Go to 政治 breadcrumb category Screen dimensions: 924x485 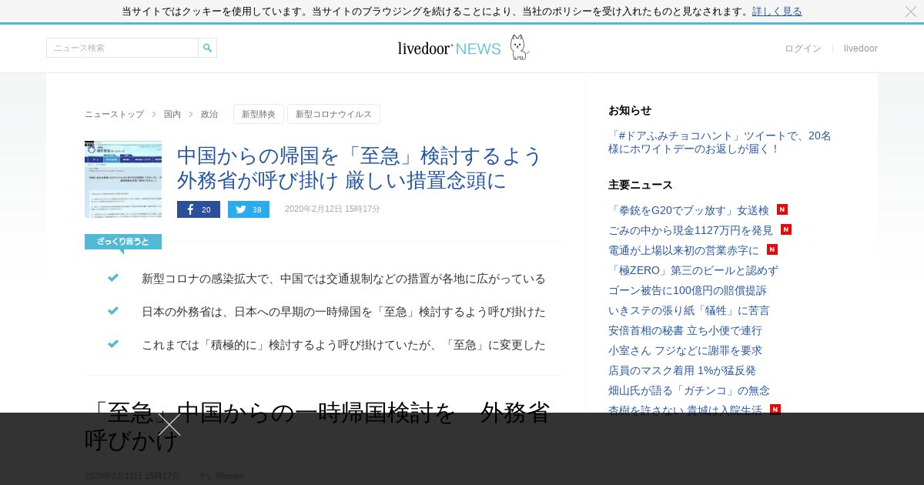(209, 114)
